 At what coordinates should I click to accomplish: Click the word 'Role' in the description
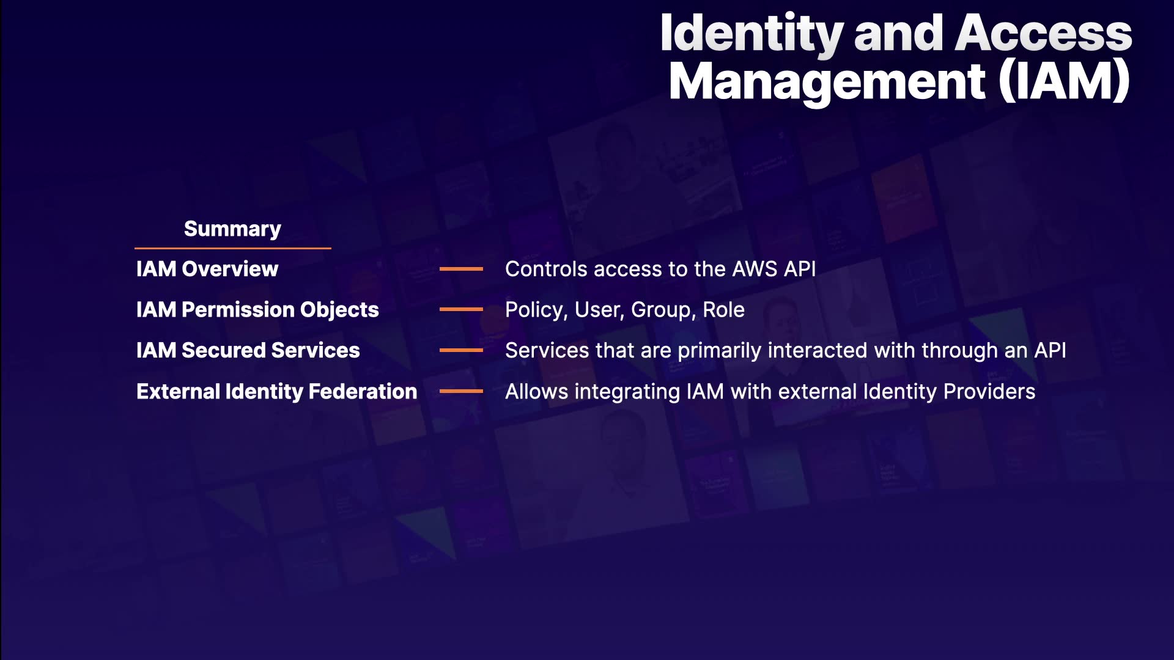tap(723, 310)
